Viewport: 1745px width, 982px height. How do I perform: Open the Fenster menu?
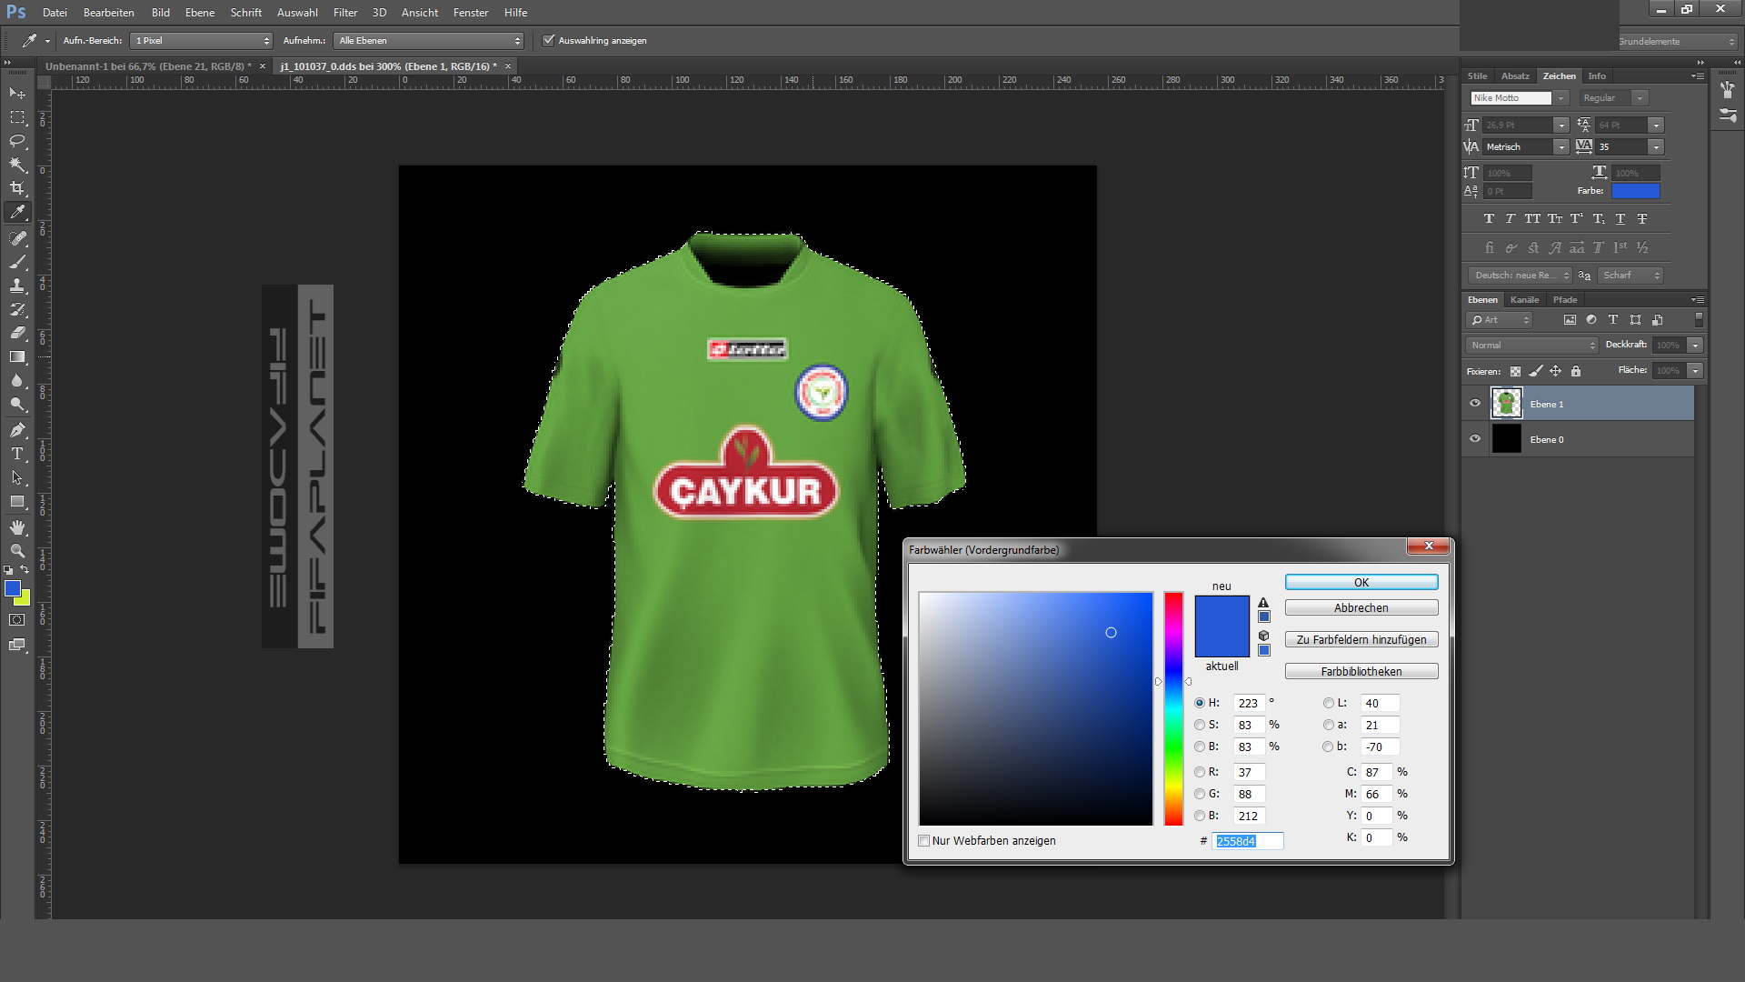[471, 13]
